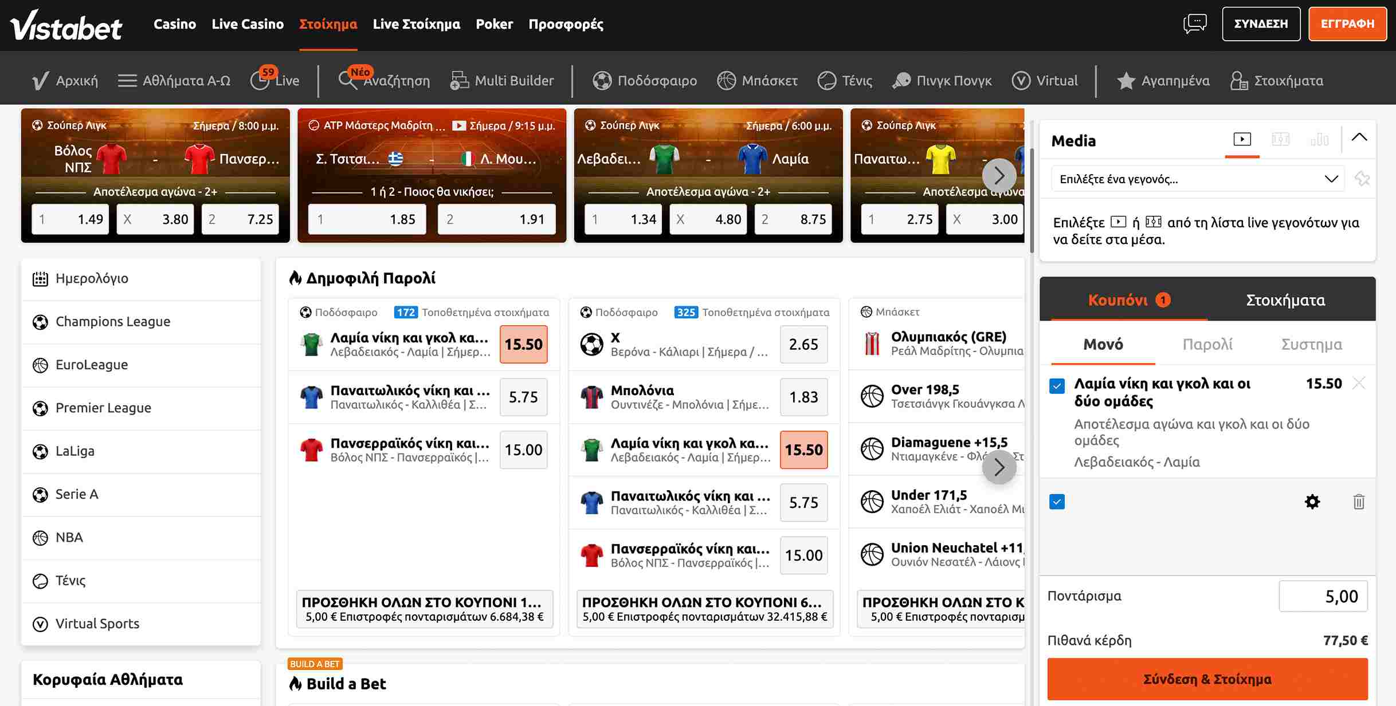Open NBA in sidebar
The image size is (1396, 706).
(x=141, y=538)
